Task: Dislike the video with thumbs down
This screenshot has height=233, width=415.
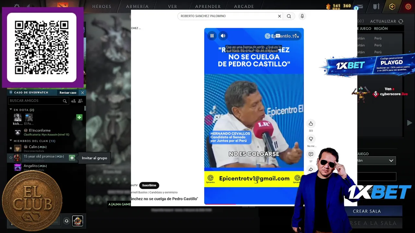Action: coord(311,139)
